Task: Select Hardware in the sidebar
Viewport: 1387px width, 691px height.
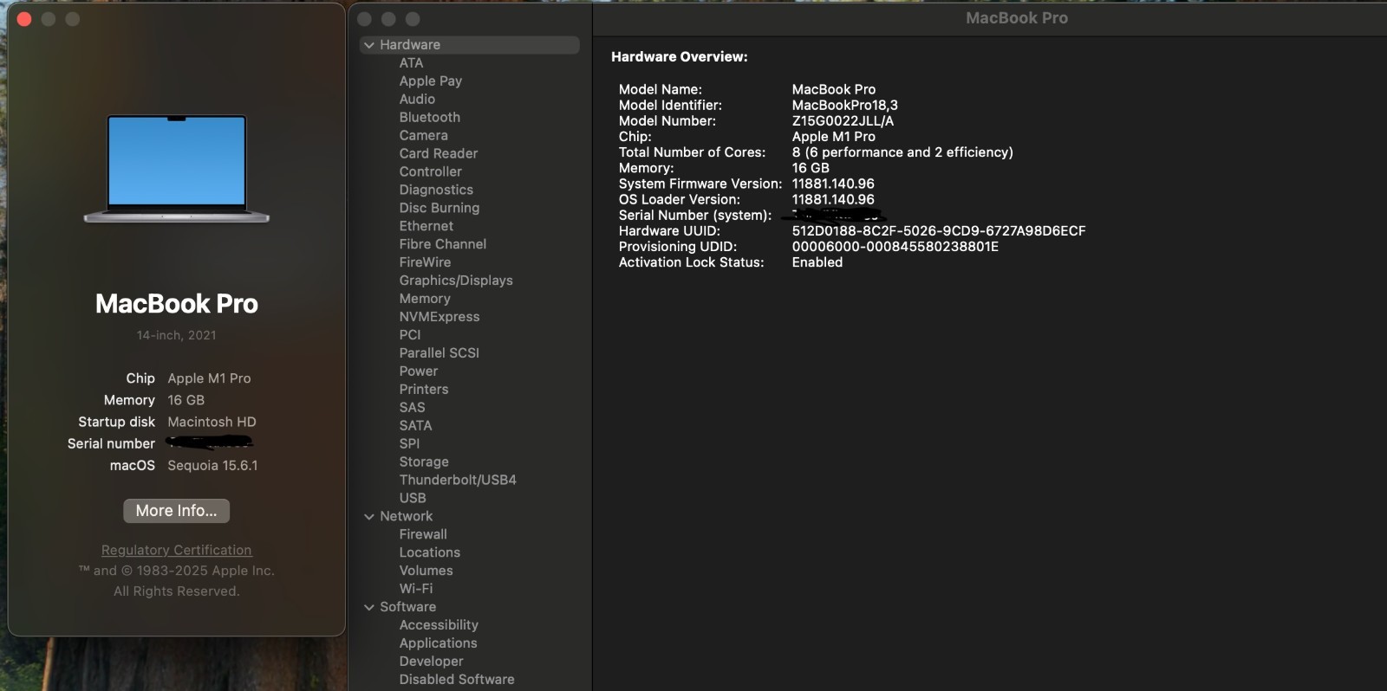Action: tap(470, 45)
